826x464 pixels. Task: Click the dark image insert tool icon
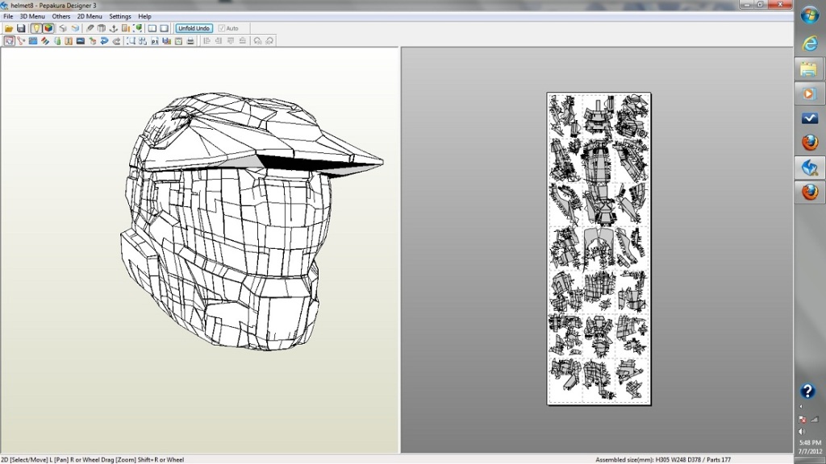81,40
